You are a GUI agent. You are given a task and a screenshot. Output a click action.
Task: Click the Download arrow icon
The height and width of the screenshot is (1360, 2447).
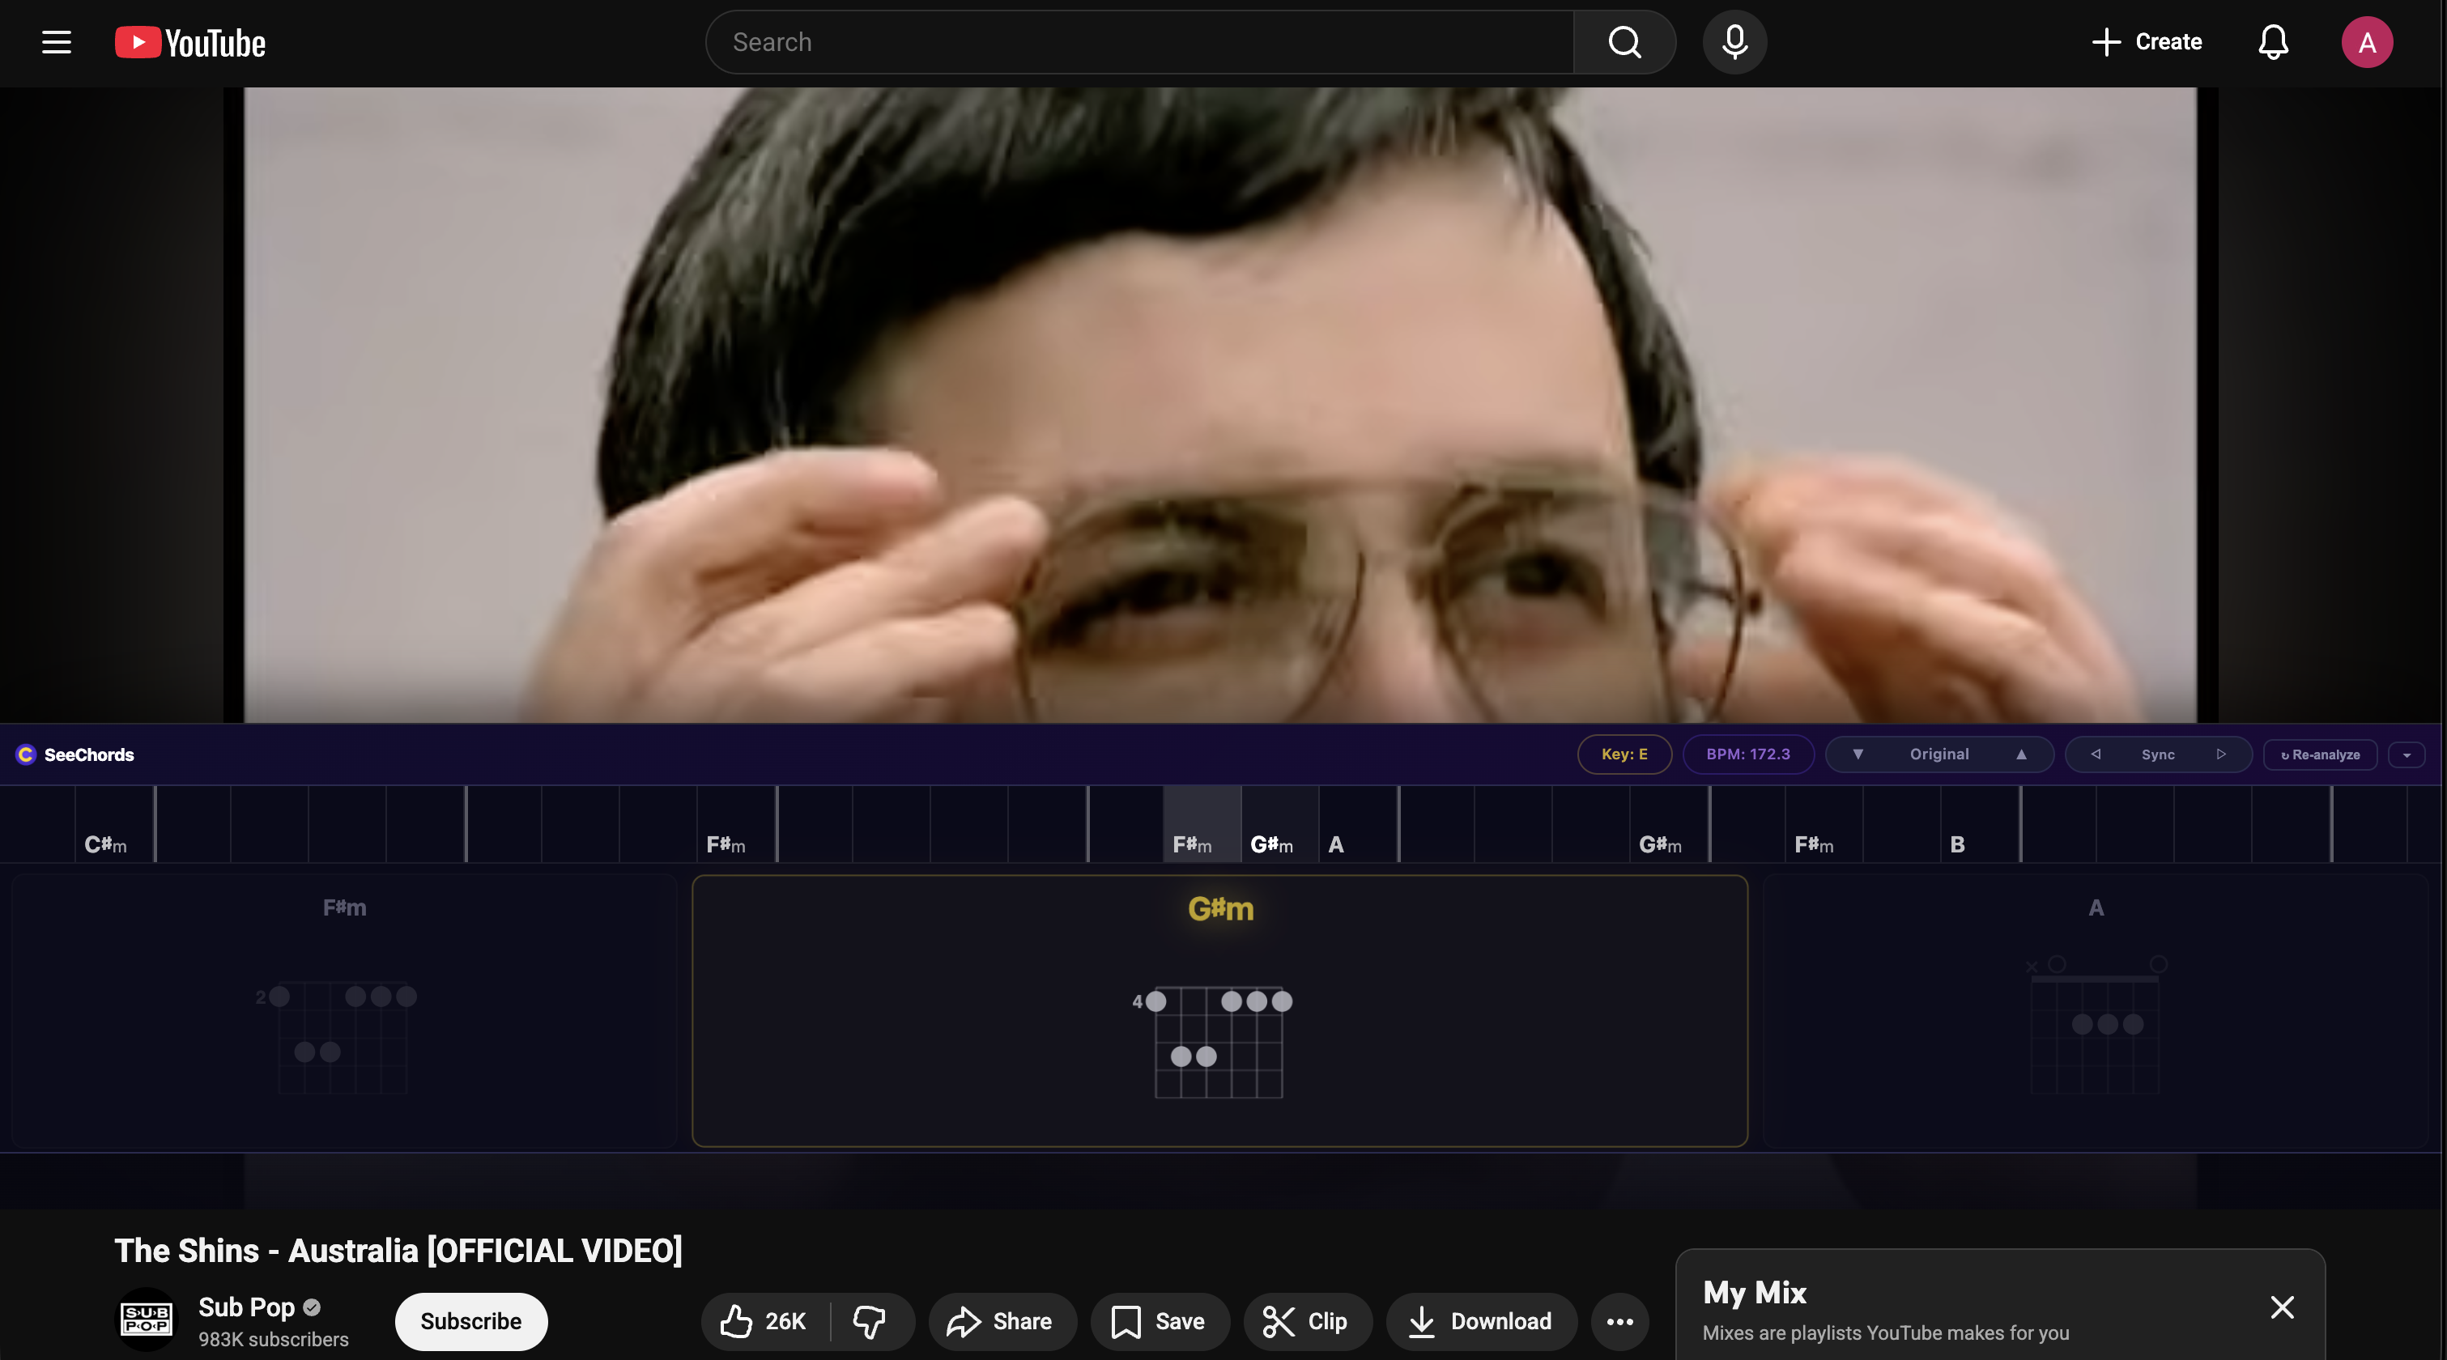click(x=1421, y=1321)
